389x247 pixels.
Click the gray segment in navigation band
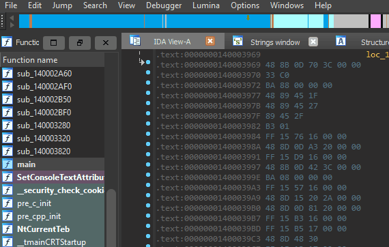coord(351,21)
